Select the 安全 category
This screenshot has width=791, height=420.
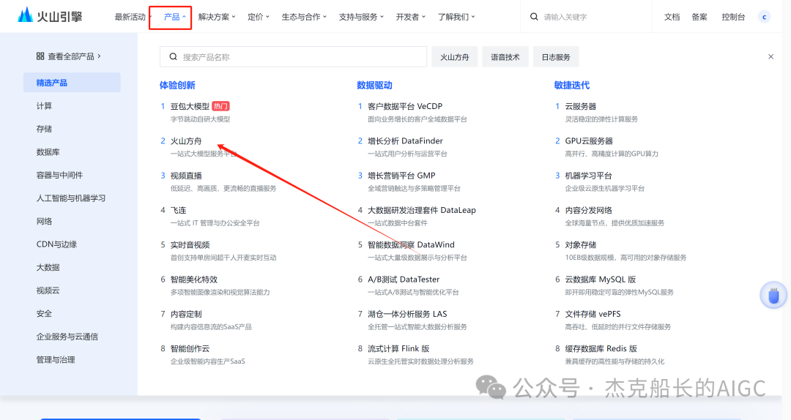tap(44, 314)
